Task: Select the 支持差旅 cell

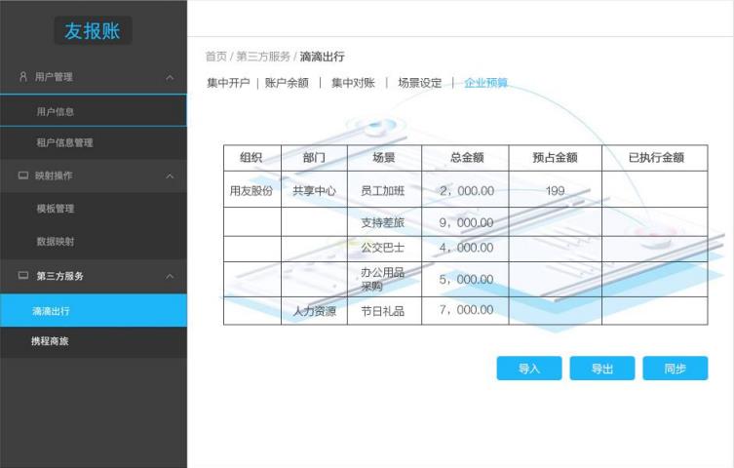Action: pos(384,222)
